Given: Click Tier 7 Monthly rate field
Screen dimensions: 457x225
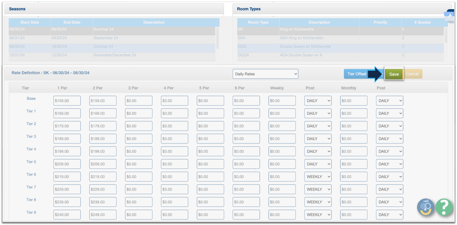Looking at the screenshot, I should pos(354,189).
